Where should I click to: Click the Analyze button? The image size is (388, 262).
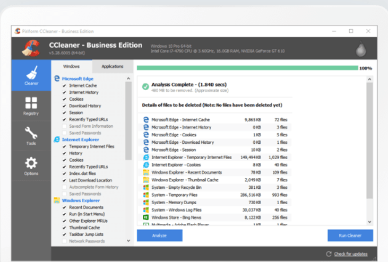tap(160, 235)
